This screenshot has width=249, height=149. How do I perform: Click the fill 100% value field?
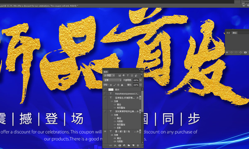[x=136, y=85]
